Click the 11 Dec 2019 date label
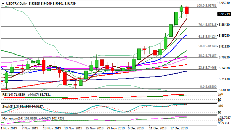232x132 pixels. click(x=158, y=128)
